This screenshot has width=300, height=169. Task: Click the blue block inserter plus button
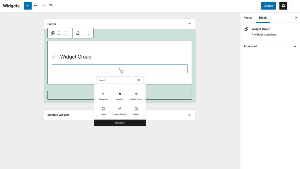click(28, 6)
